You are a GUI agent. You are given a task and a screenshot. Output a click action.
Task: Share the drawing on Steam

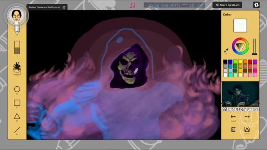tap(227, 5)
